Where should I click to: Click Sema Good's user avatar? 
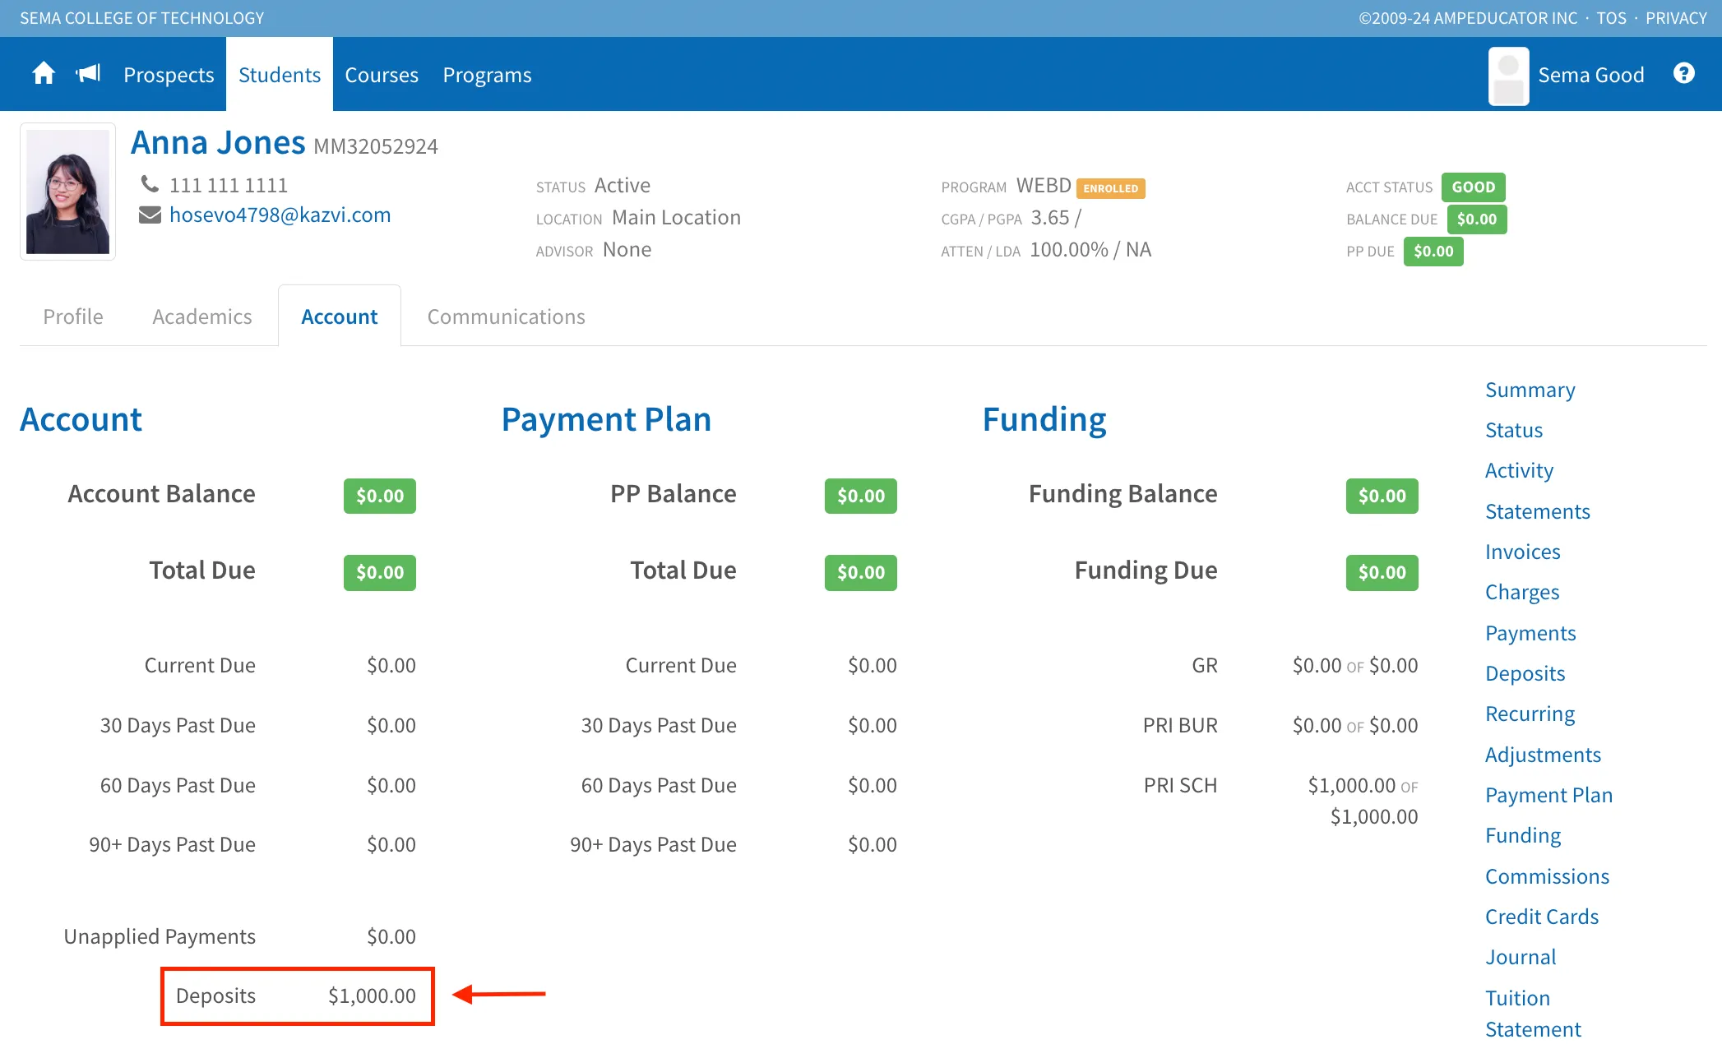(x=1508, y=76)
